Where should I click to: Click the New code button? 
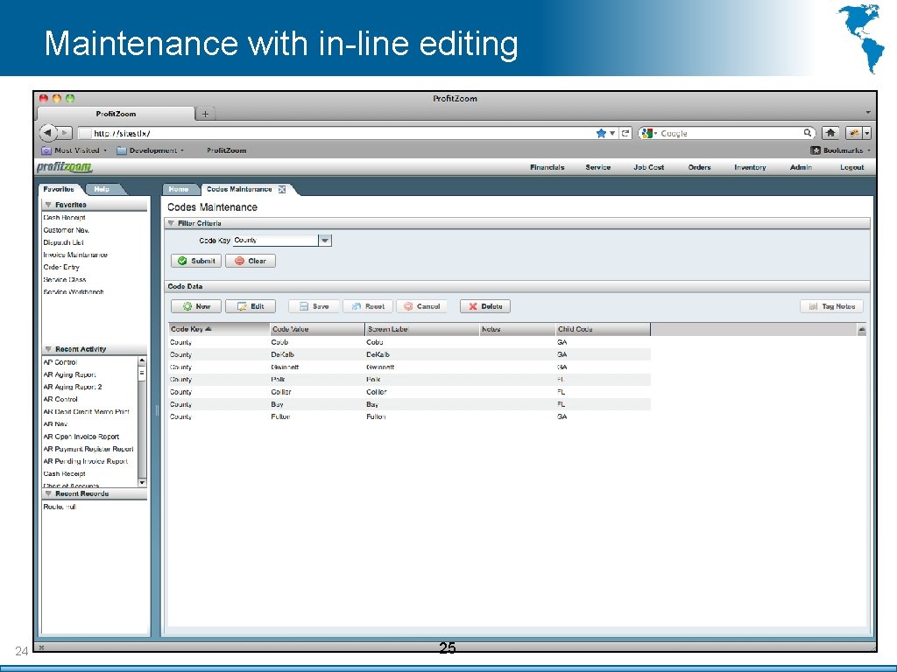pyautogui.click(x=196, y=307)
